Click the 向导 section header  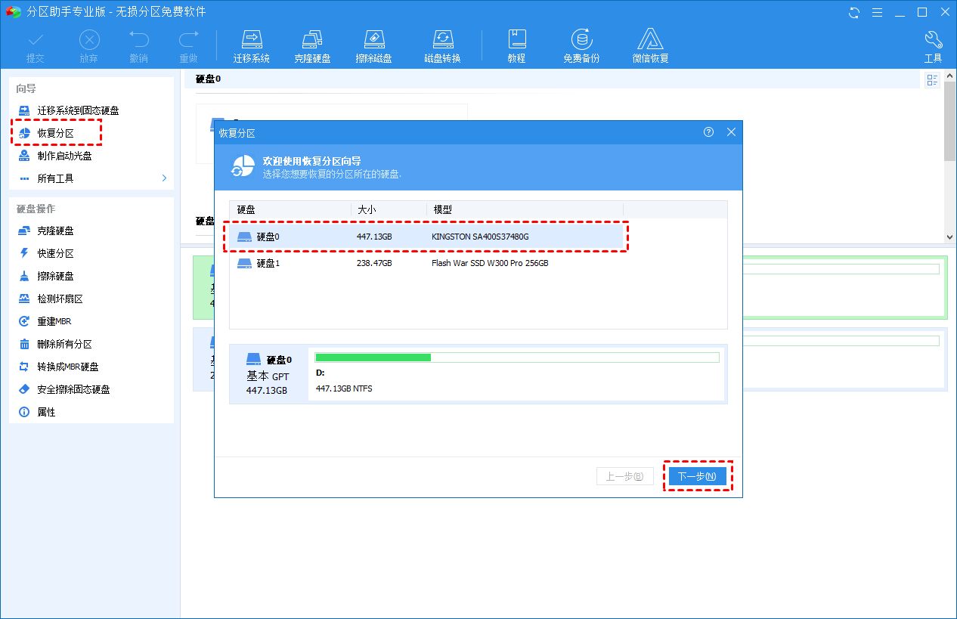coord(26,88)
